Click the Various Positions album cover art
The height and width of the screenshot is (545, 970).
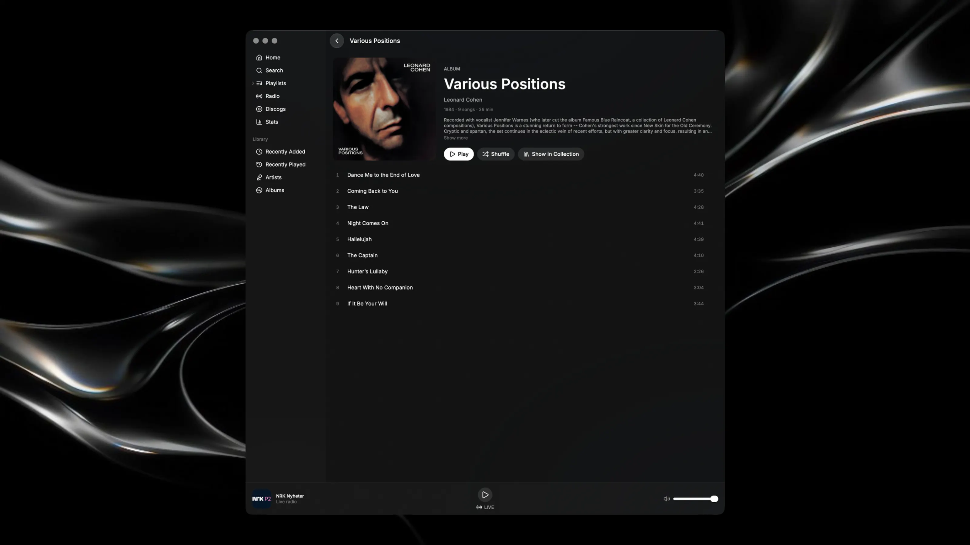384,109
